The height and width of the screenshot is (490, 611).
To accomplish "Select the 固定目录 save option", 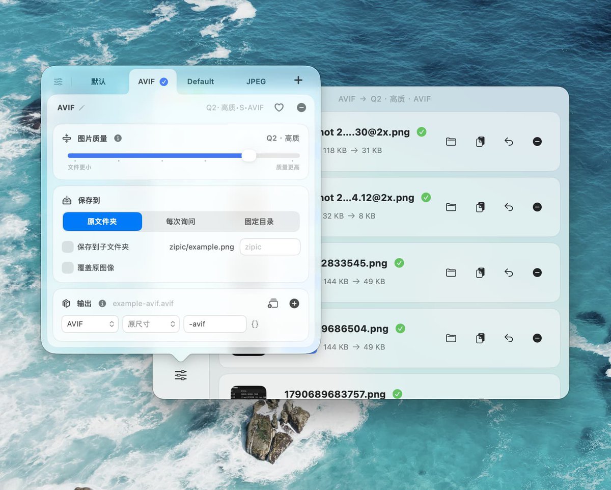I will 259,222.
